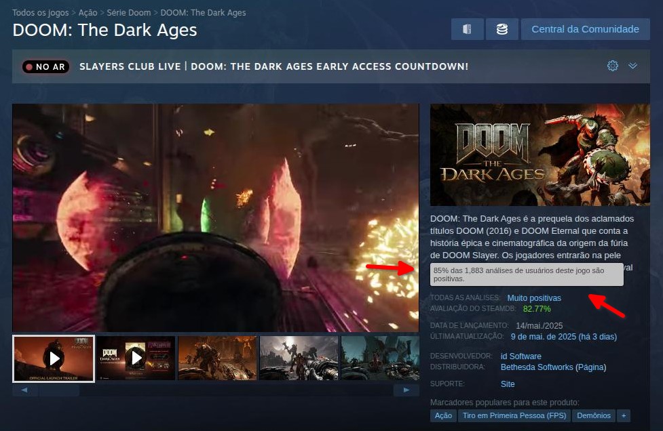Click the DOOM The Dark Ages header image

coord(540,155)
